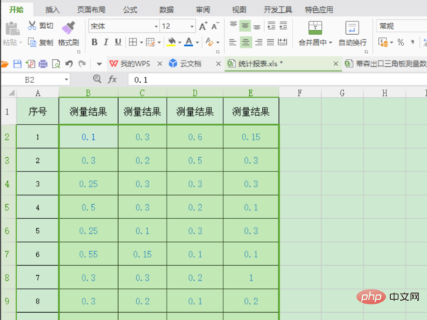Image resolution: width=427 pixels, height=320 pixels.
Task: Switch to 云文档 document tab
Action: click(x=190, y=64)
